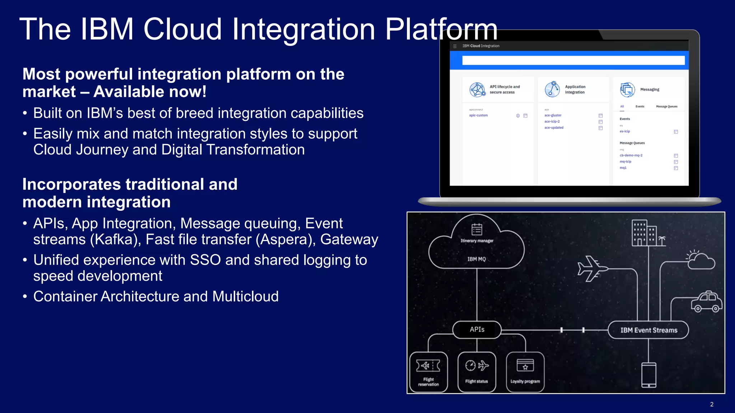The image size is (735, 413).
Task: Select the All tab under Messaging
Action: (x=622, y=106)
